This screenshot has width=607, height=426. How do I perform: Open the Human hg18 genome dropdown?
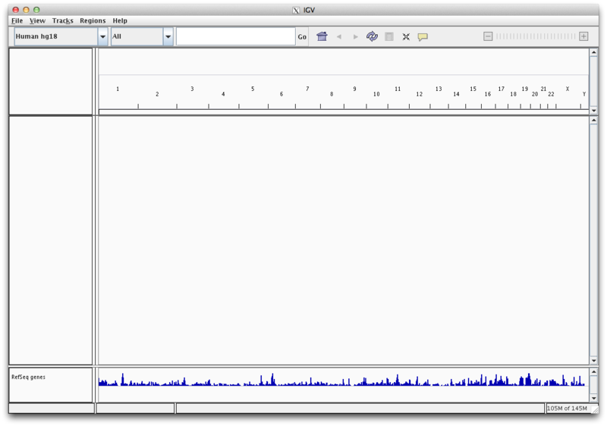click(x=102, y=36)
